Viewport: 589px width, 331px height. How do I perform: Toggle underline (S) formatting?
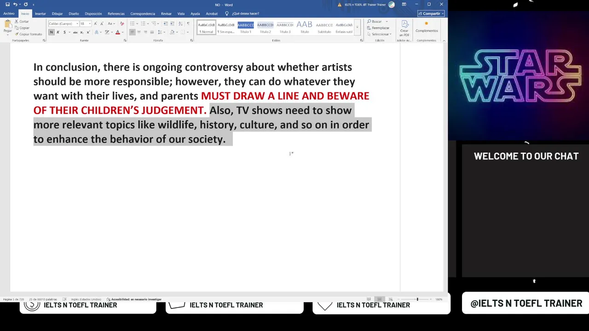(64, 32)
